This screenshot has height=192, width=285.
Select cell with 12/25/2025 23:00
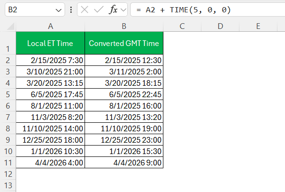(x=124, y=140)
